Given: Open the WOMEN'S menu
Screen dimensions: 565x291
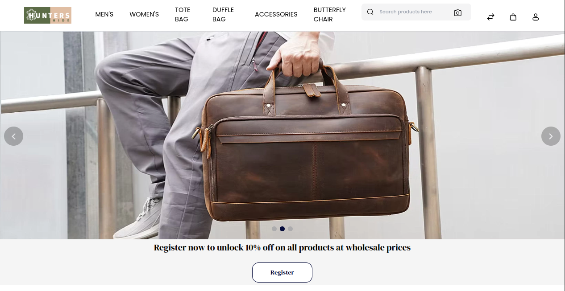Looking at the screenshot, I should pyautogui.click(x=144, y=14).
